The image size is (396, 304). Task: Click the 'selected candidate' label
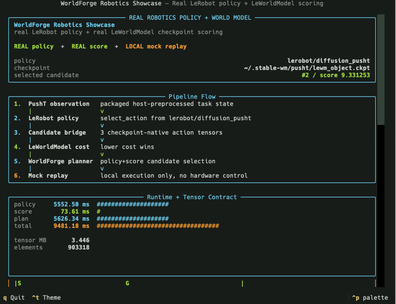tap(46, 75)
